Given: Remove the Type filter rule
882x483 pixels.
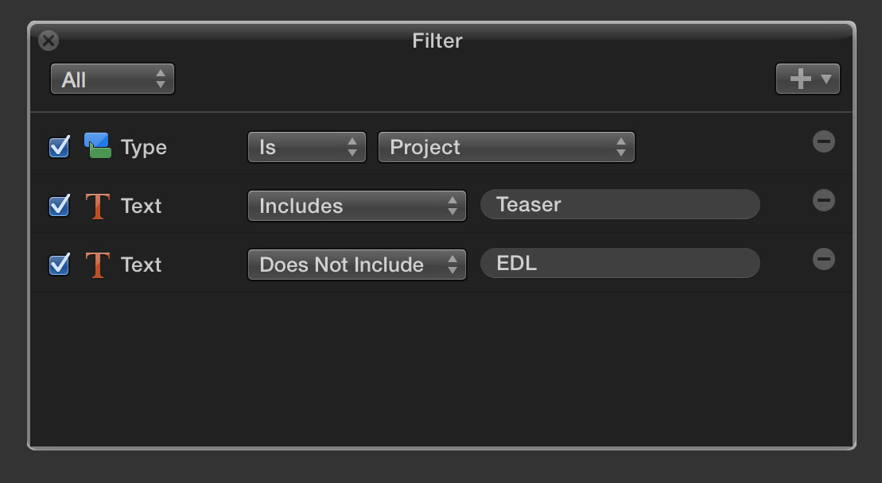Looking at the screenshot, I should pos(823,141).
